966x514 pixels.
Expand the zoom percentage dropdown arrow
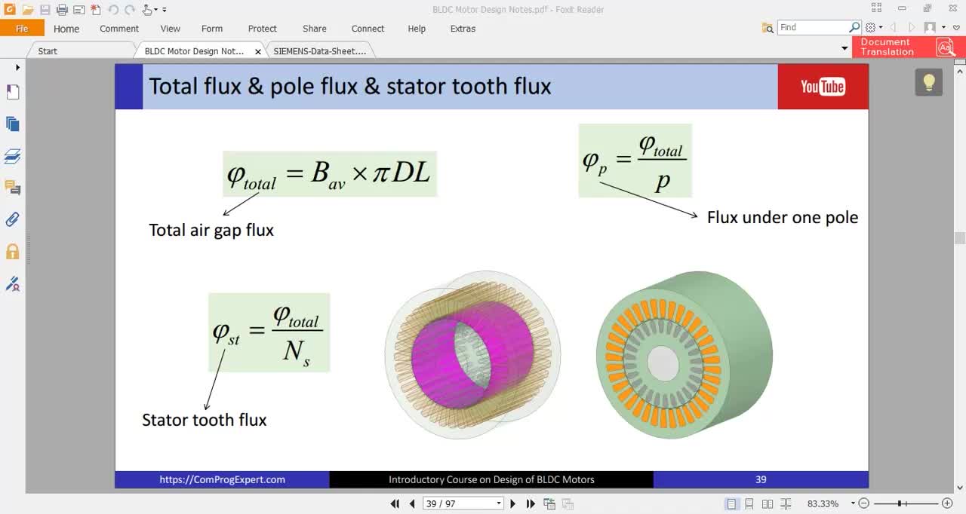click(853, 503)
